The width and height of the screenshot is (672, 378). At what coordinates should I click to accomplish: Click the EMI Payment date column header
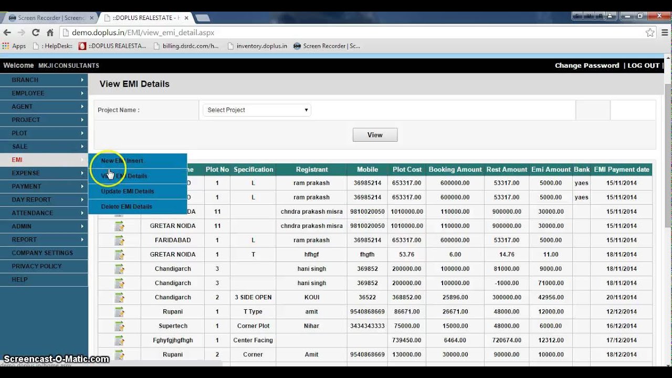[x=622, y=170]
